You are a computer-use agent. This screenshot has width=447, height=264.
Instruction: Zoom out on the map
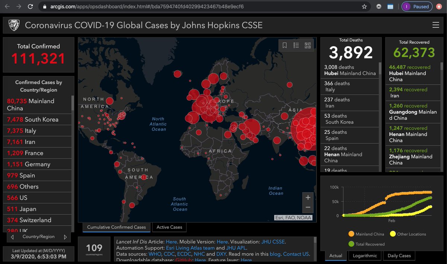click(308, 207)
